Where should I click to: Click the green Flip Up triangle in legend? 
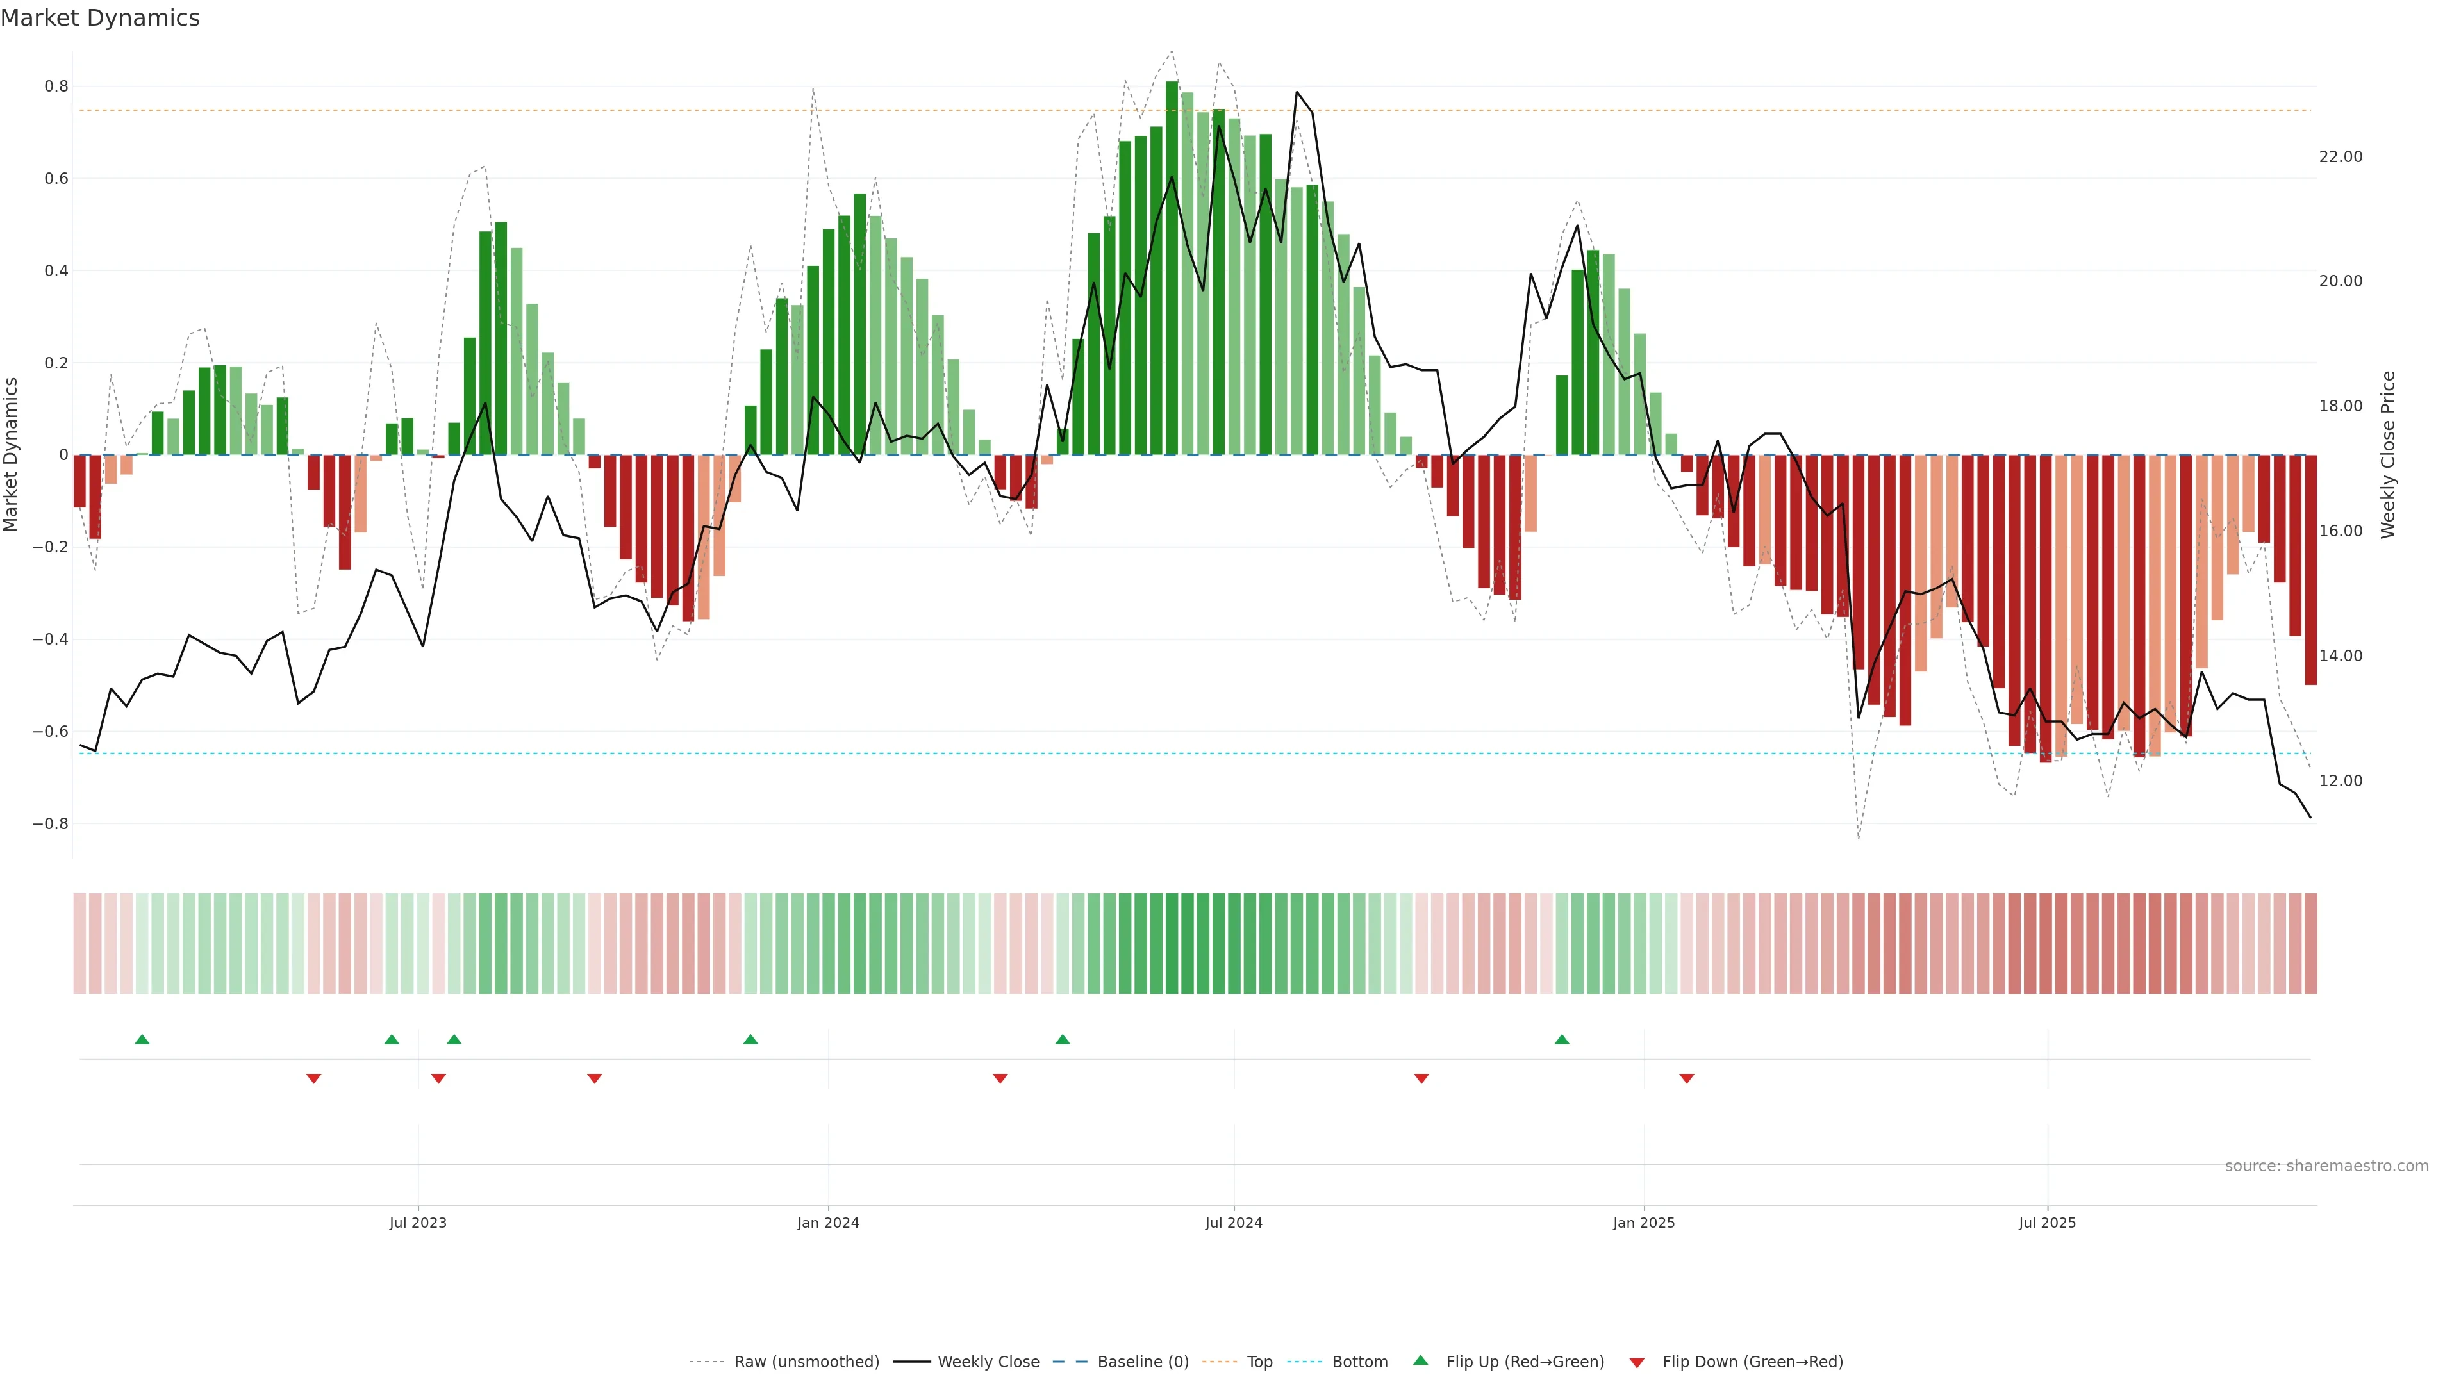point(1421,1360)
